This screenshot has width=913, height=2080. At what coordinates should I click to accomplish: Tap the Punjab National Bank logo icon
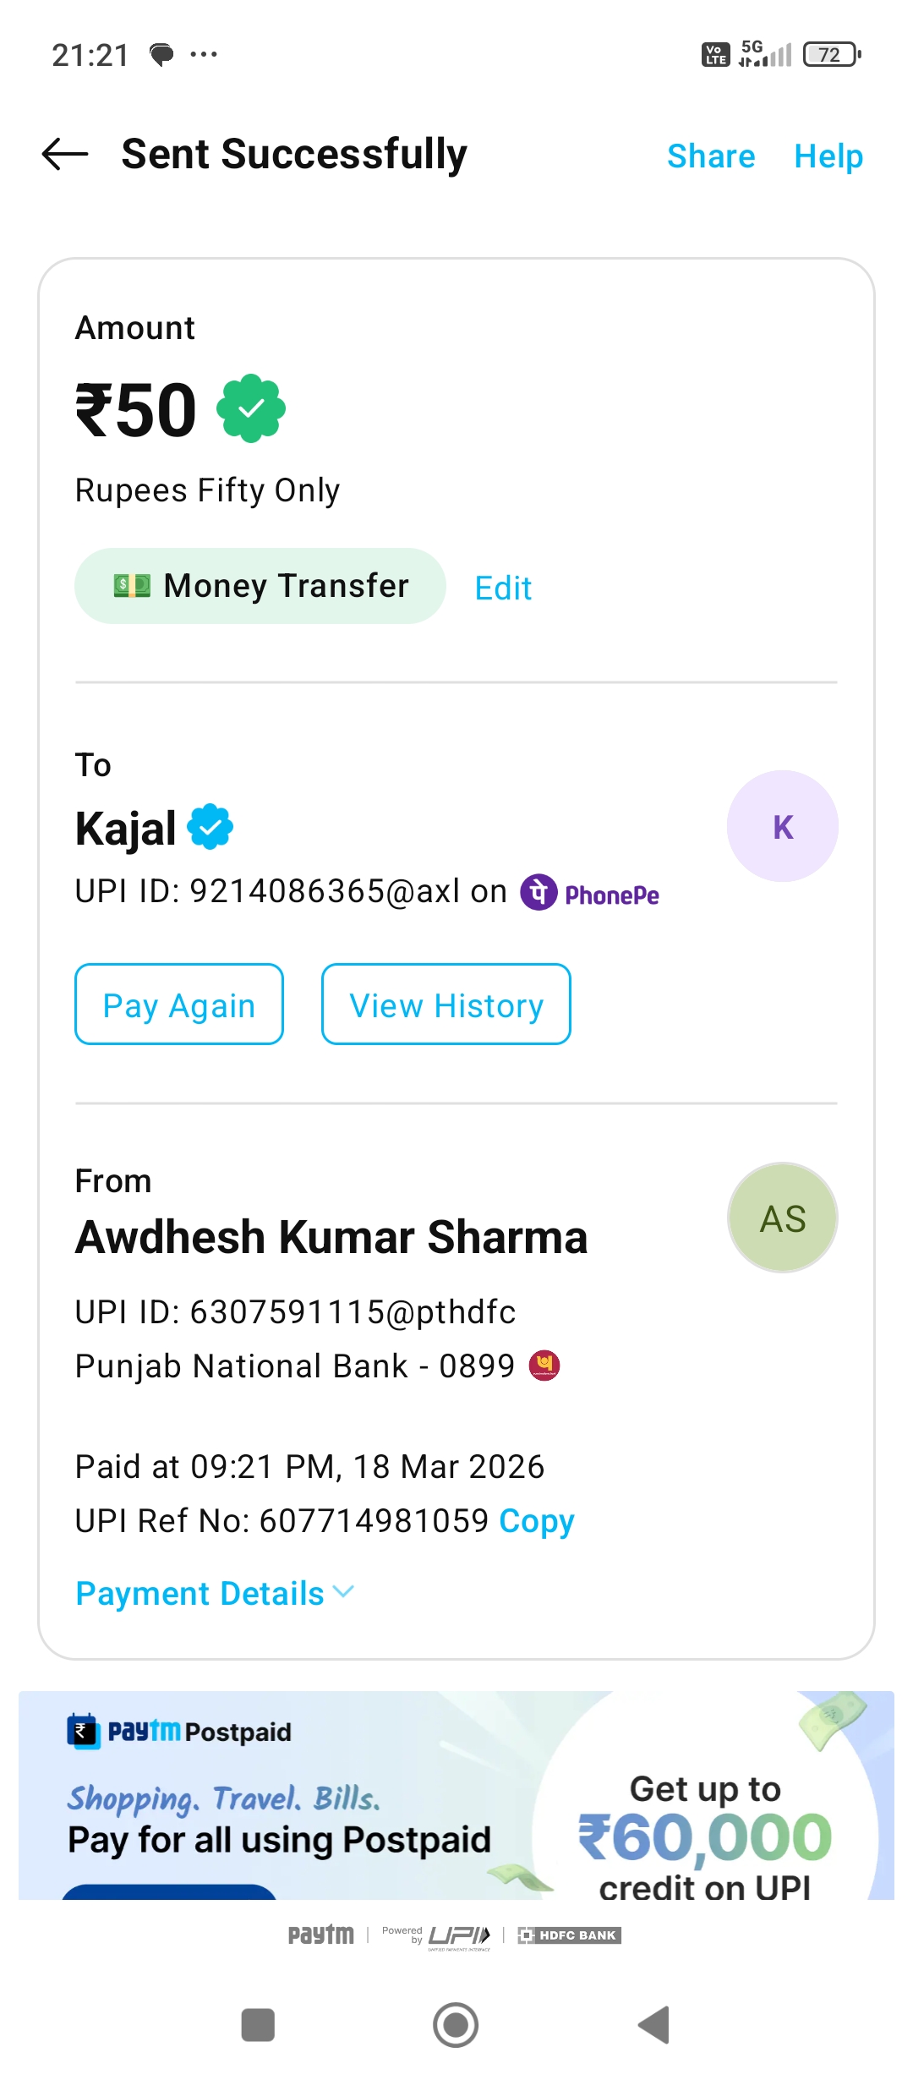tap(544, 1365)
